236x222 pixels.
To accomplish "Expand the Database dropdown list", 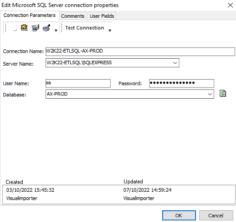I will [210, 94].
